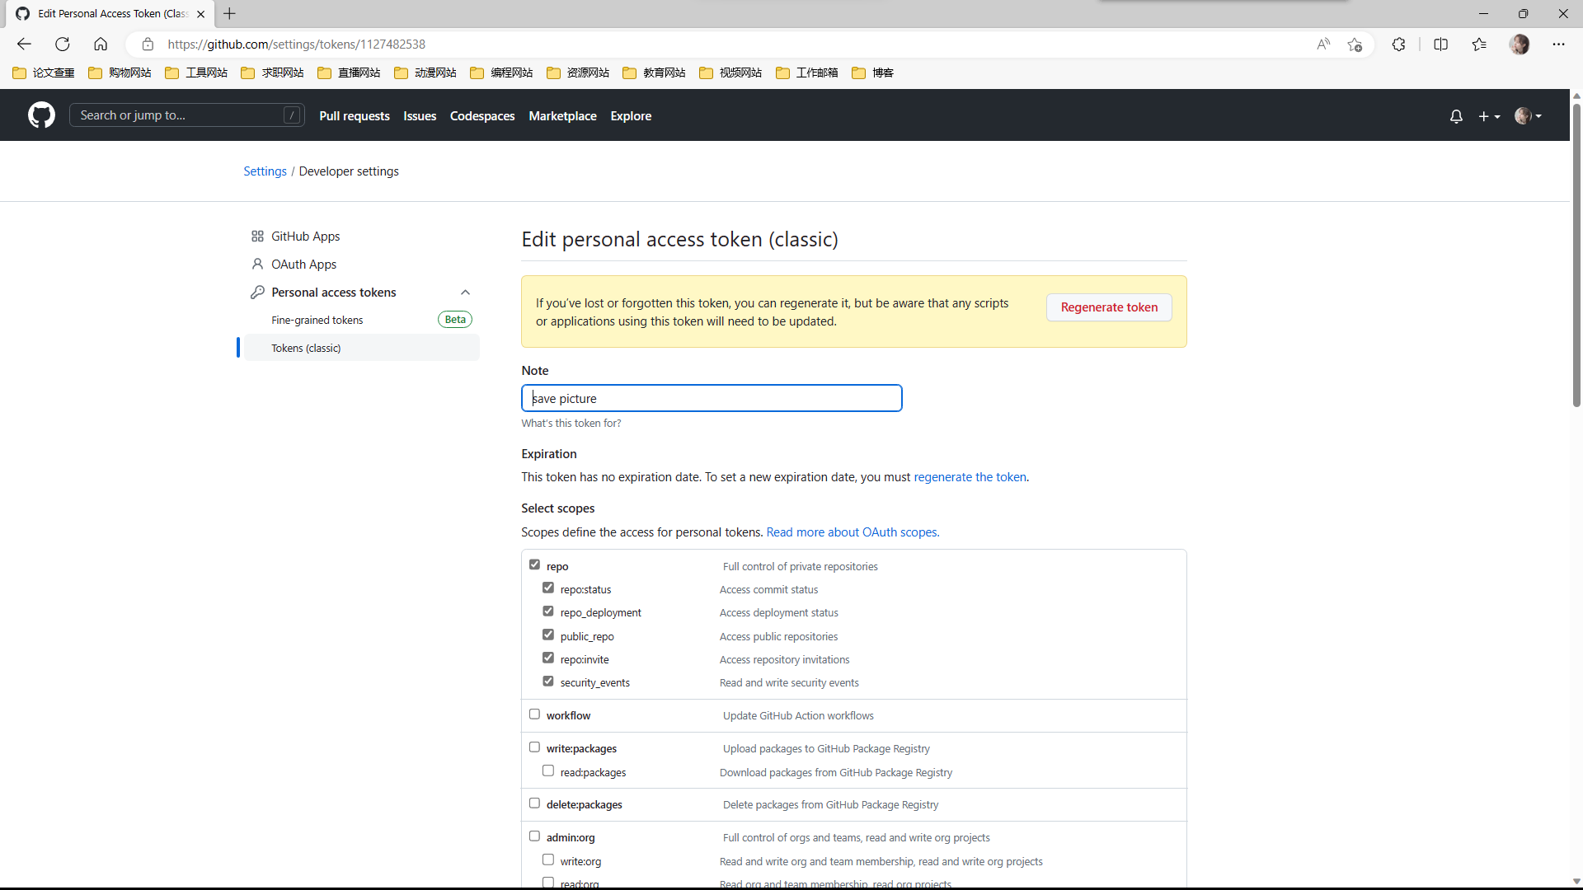Image resolution: width=1583 pixels, height=890 pixels.
Task: Go to the Marketplace nav item
Action: (x=562, y=116)
